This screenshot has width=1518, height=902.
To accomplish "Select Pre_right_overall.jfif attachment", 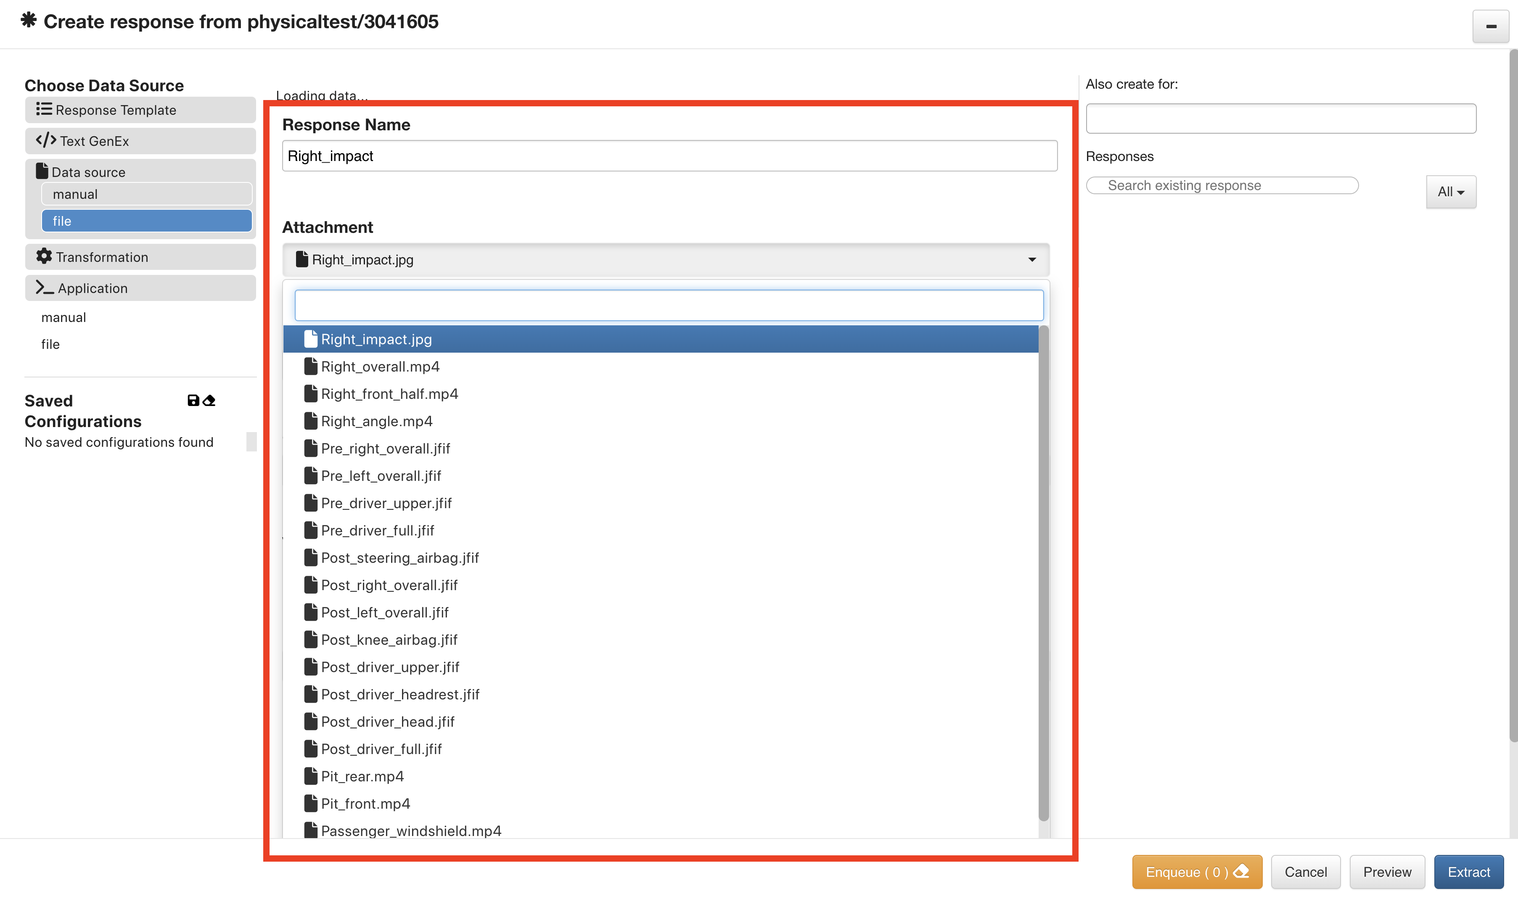I will [660, 448].
